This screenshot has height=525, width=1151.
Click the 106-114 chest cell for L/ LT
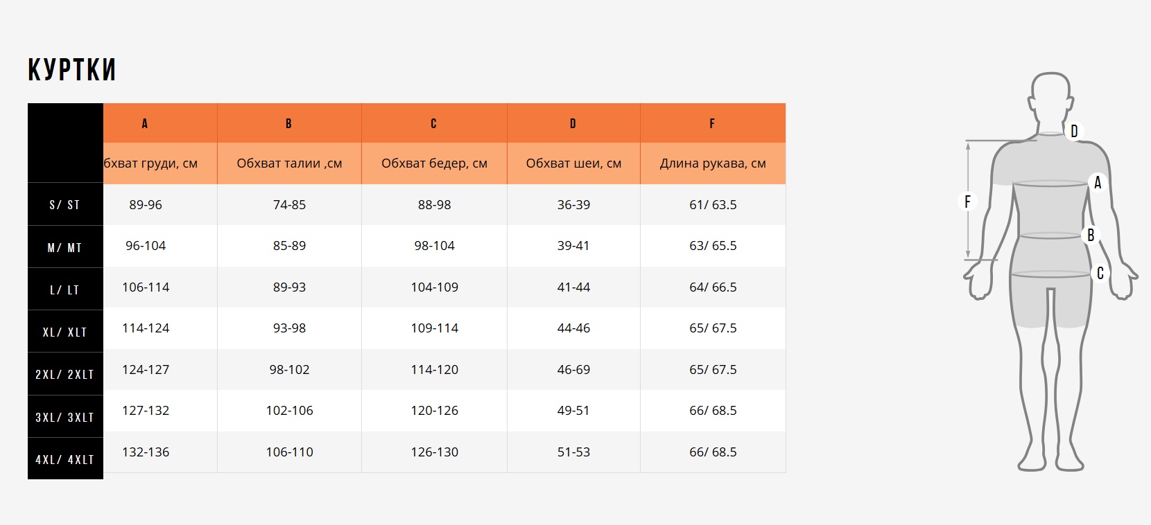(146, 287)
